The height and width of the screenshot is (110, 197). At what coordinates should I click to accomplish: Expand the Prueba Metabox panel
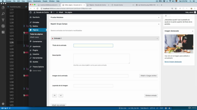159,17
